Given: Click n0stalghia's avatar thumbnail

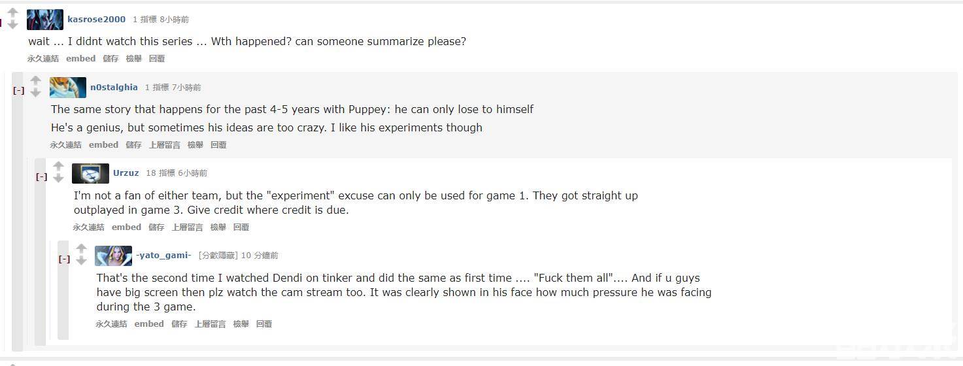Looking at the screenshot, I should [x=68, y=88].
